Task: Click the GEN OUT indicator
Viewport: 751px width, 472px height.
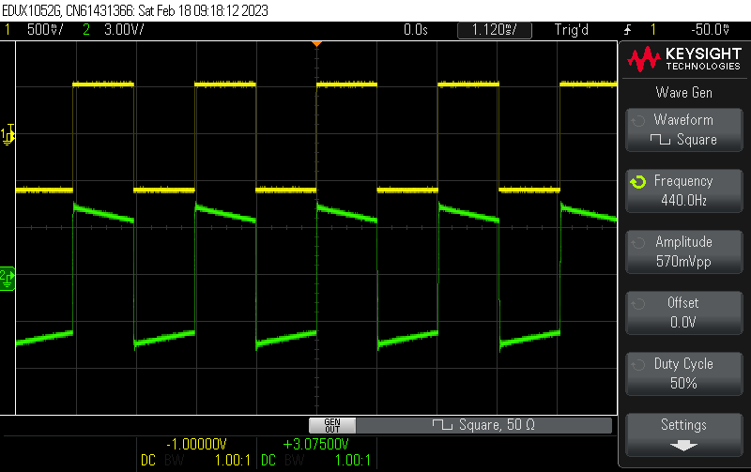Action: (332, 425)
